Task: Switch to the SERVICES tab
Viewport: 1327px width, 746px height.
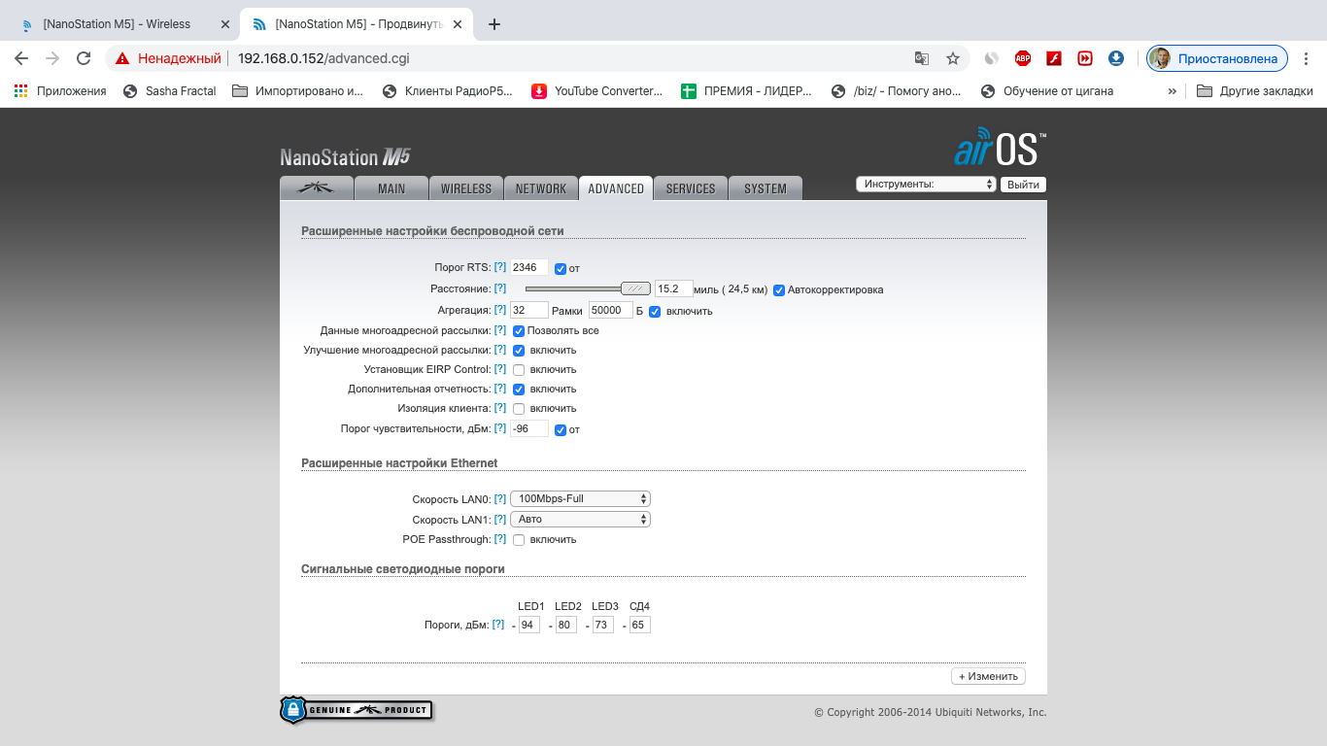Action: (691, 188)
